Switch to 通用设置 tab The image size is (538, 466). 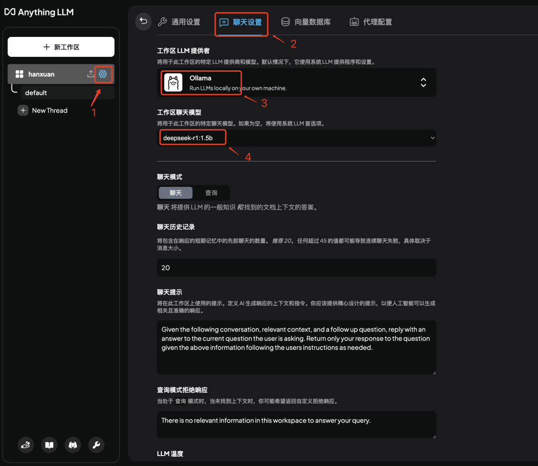(x=179, y=22)
